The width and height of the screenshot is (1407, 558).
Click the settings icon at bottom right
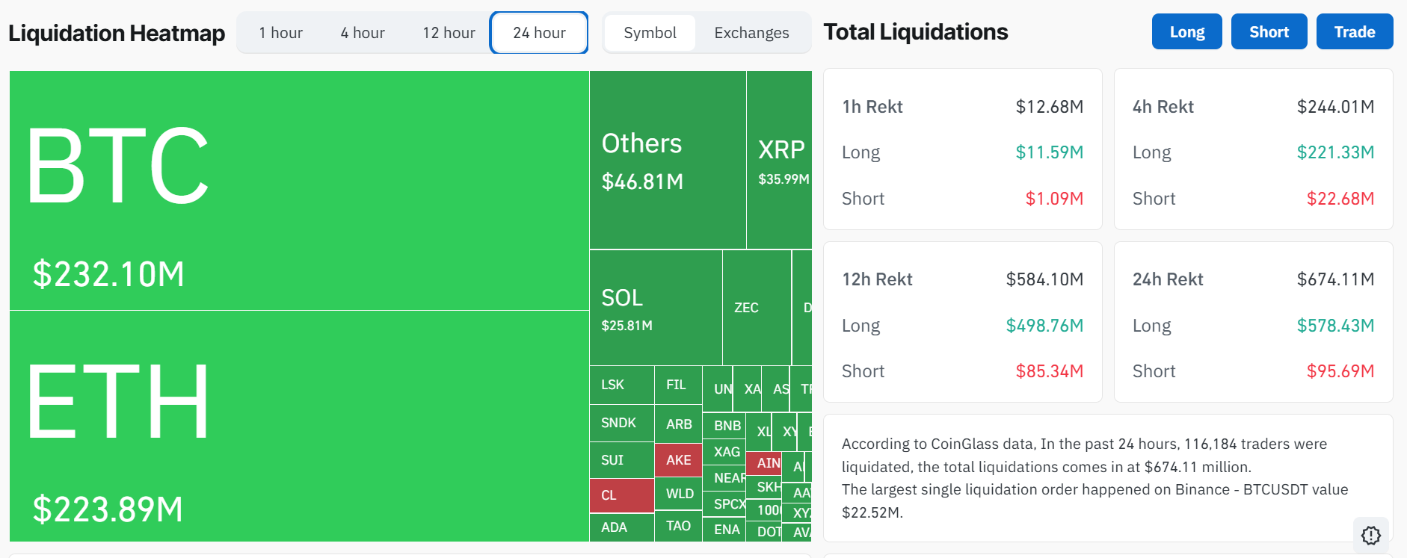pyautogui.click(x=1370, y=535)
